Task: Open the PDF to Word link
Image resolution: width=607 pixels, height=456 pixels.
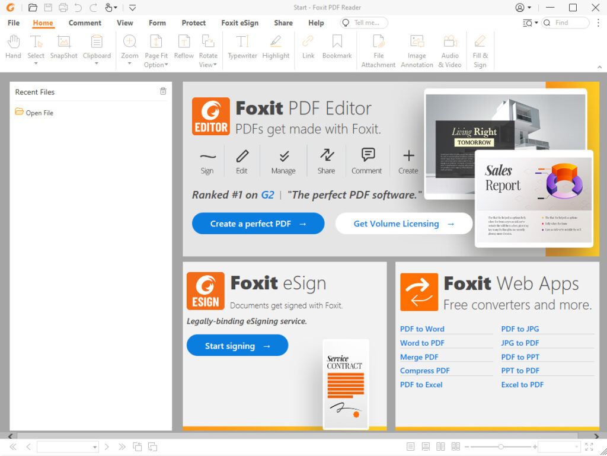Action: pos(422,329)
